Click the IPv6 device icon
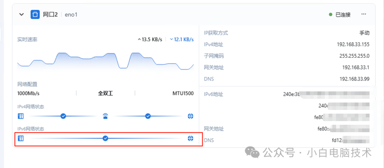This screenshot has height=168, width=384. point(21,139)
